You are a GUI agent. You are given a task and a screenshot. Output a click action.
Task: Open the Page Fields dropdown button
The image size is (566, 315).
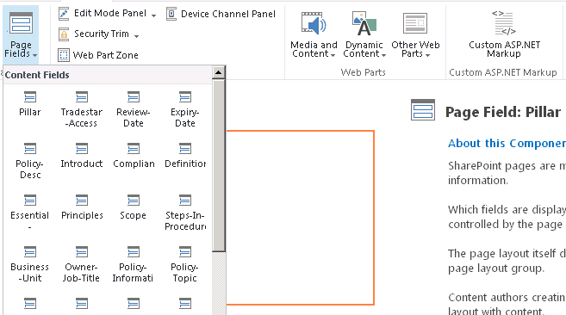pyautogui.click(x=21, y=35)
